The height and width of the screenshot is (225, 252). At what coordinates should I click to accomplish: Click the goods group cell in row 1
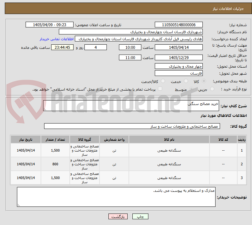tap(84, 150)
